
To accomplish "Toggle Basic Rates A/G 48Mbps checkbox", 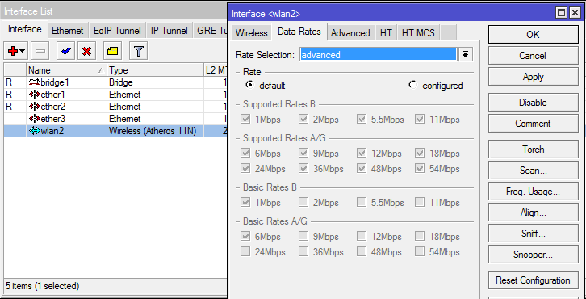I will pyautogui.click(x=361, y=251).
